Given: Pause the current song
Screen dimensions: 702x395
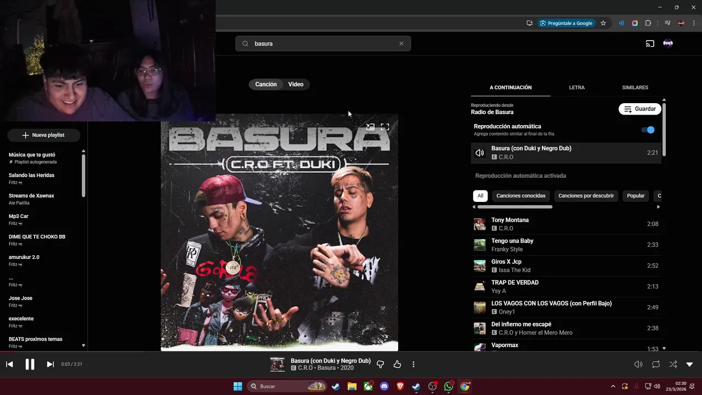Looking at the screenshot, I should (x=30, y=364).
